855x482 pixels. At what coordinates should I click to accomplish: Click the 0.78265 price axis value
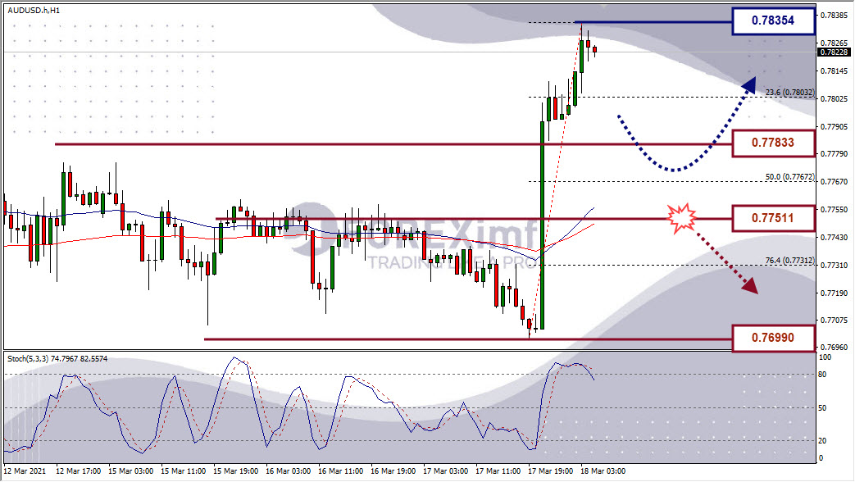pos(835,43)
